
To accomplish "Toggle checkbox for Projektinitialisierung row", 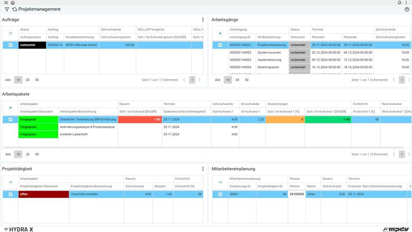I will [x=220, y=45].
